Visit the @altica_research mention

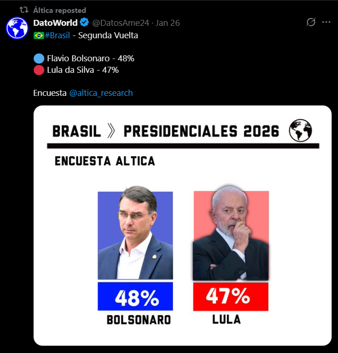[101, 93]
